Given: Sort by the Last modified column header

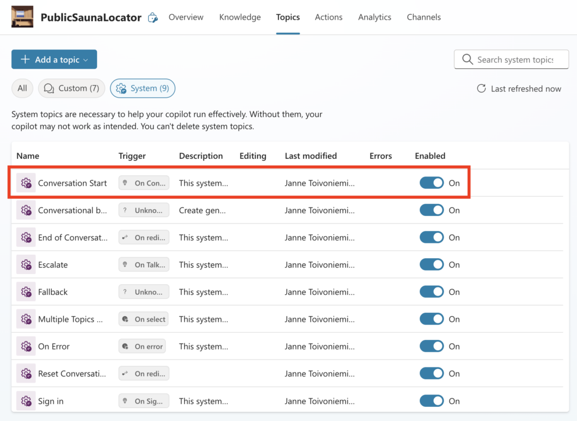Looking at the screenshot, I should click(x=310, y=156).
